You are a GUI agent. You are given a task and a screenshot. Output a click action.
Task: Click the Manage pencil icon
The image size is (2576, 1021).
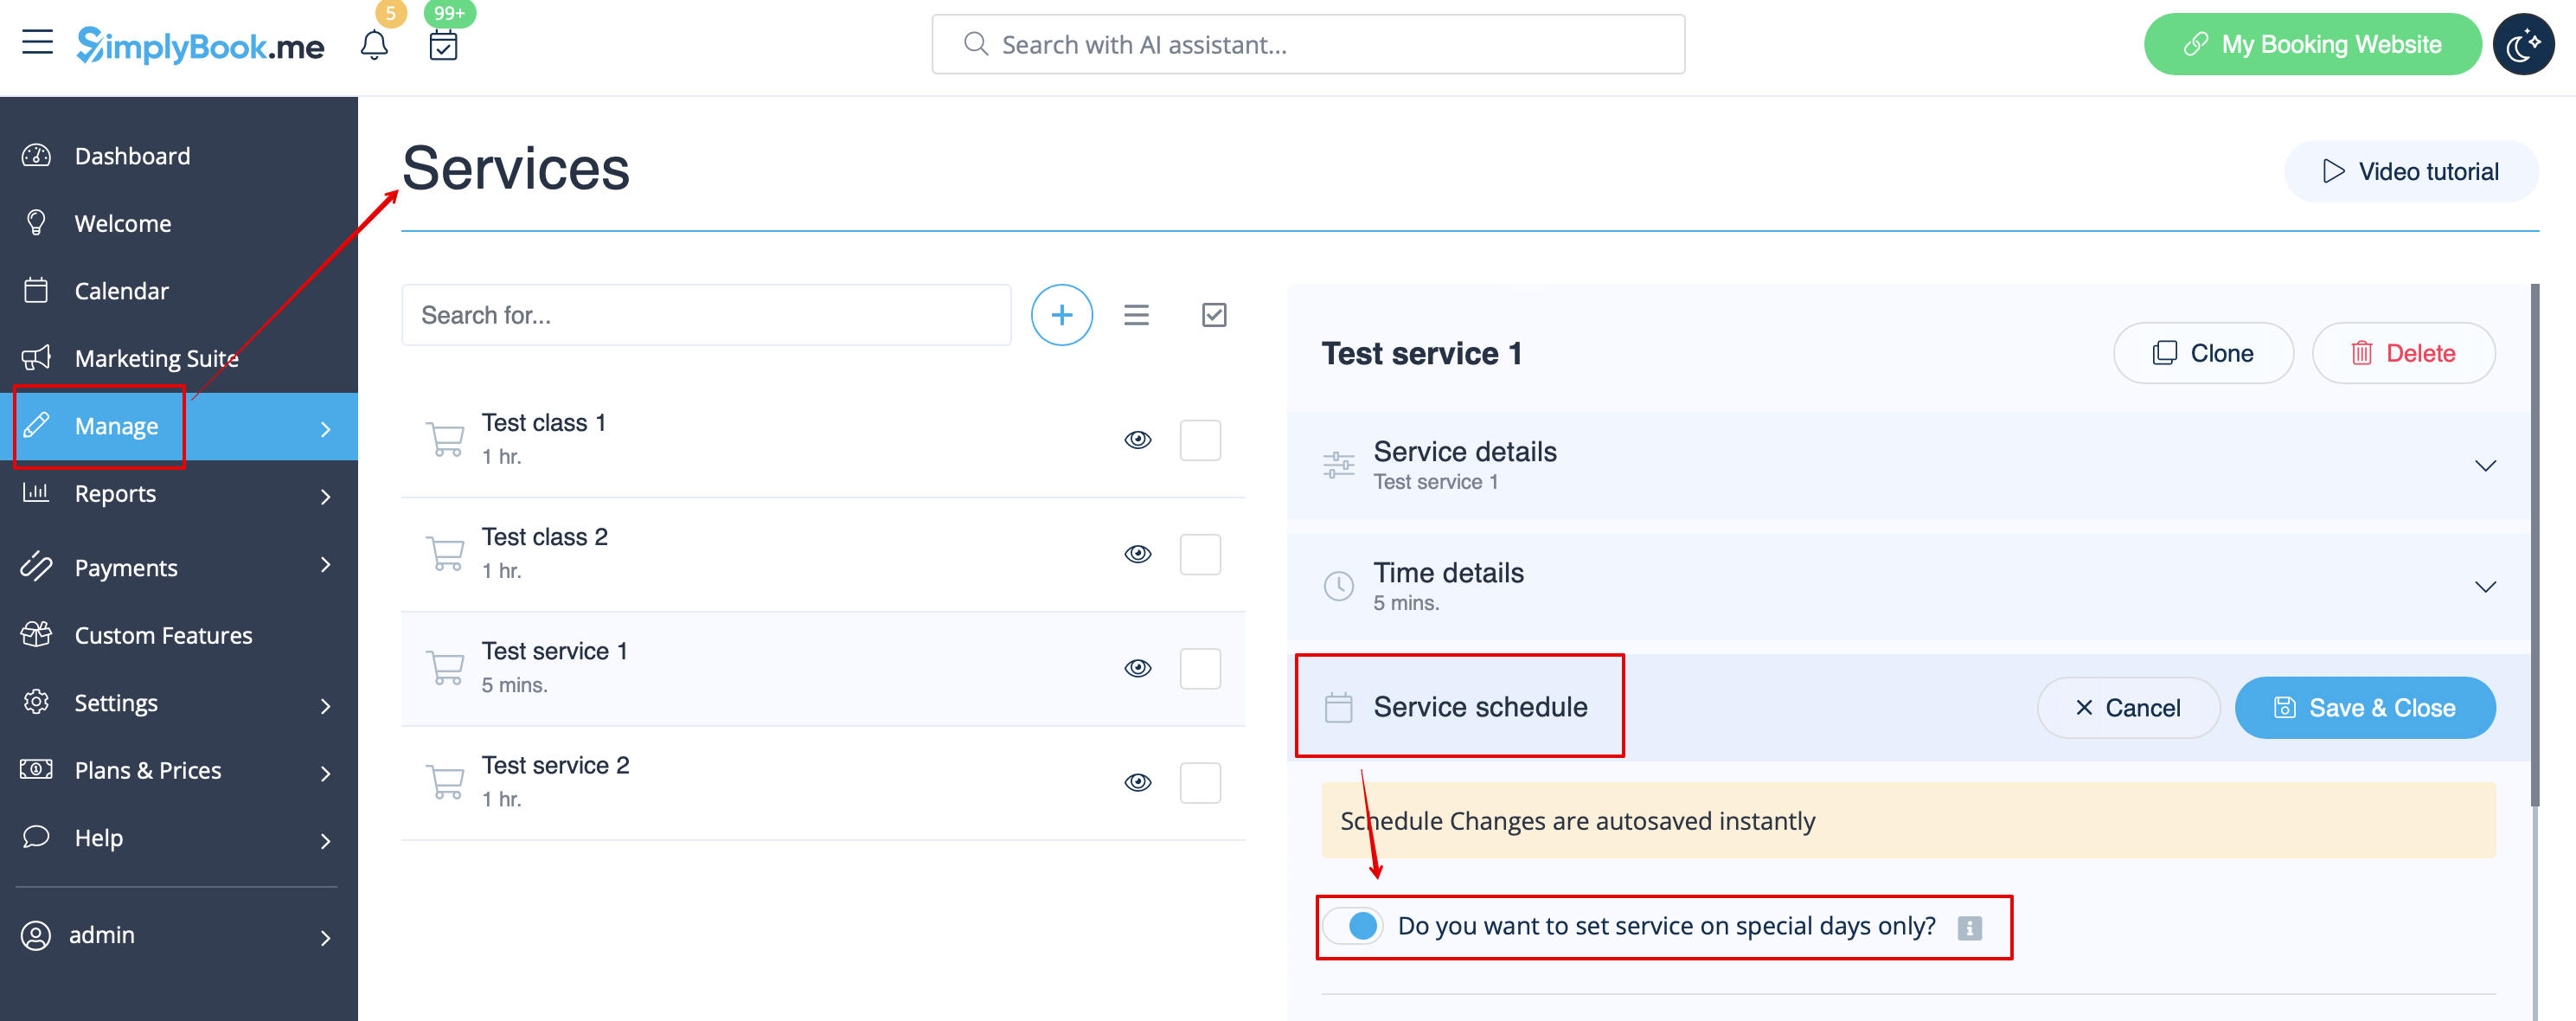[x=36, y=425]
